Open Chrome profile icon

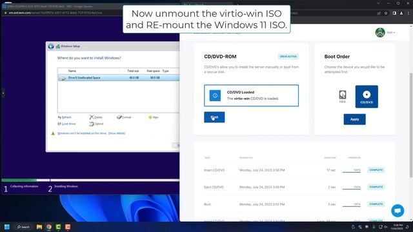click(401, 13)
